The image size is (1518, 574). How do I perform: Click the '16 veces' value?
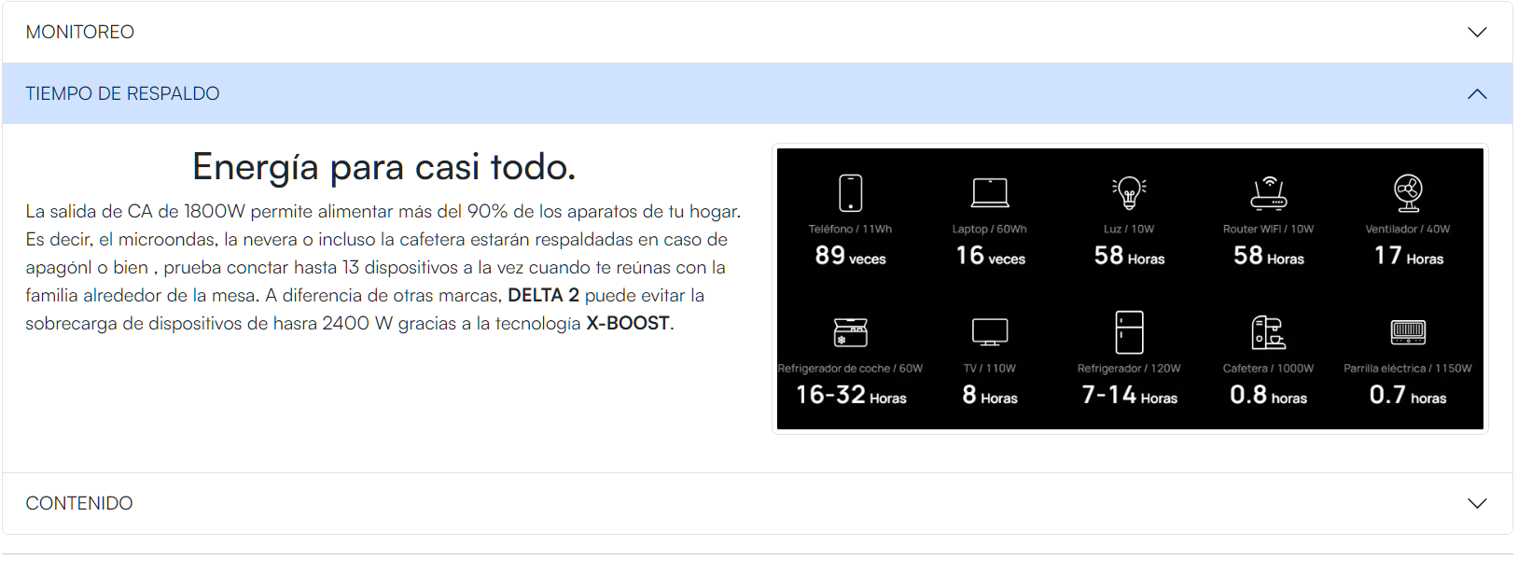(x=990, y=256)
